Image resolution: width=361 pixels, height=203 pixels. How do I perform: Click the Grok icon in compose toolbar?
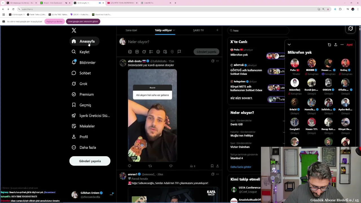point(144,52)
